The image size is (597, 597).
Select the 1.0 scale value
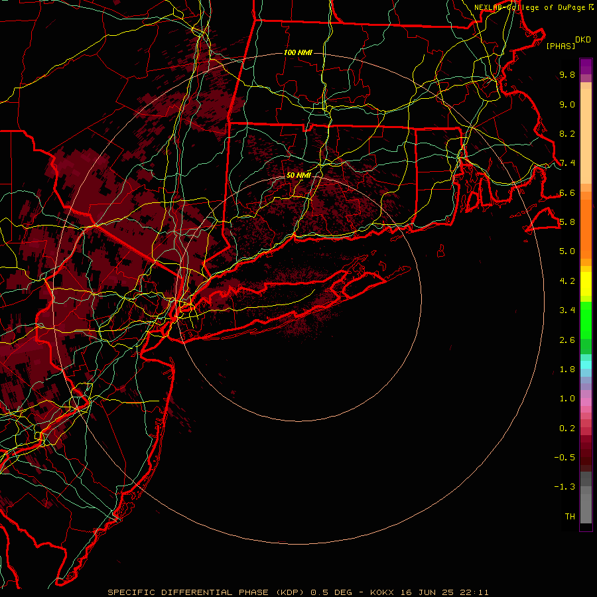pos(567,399)
